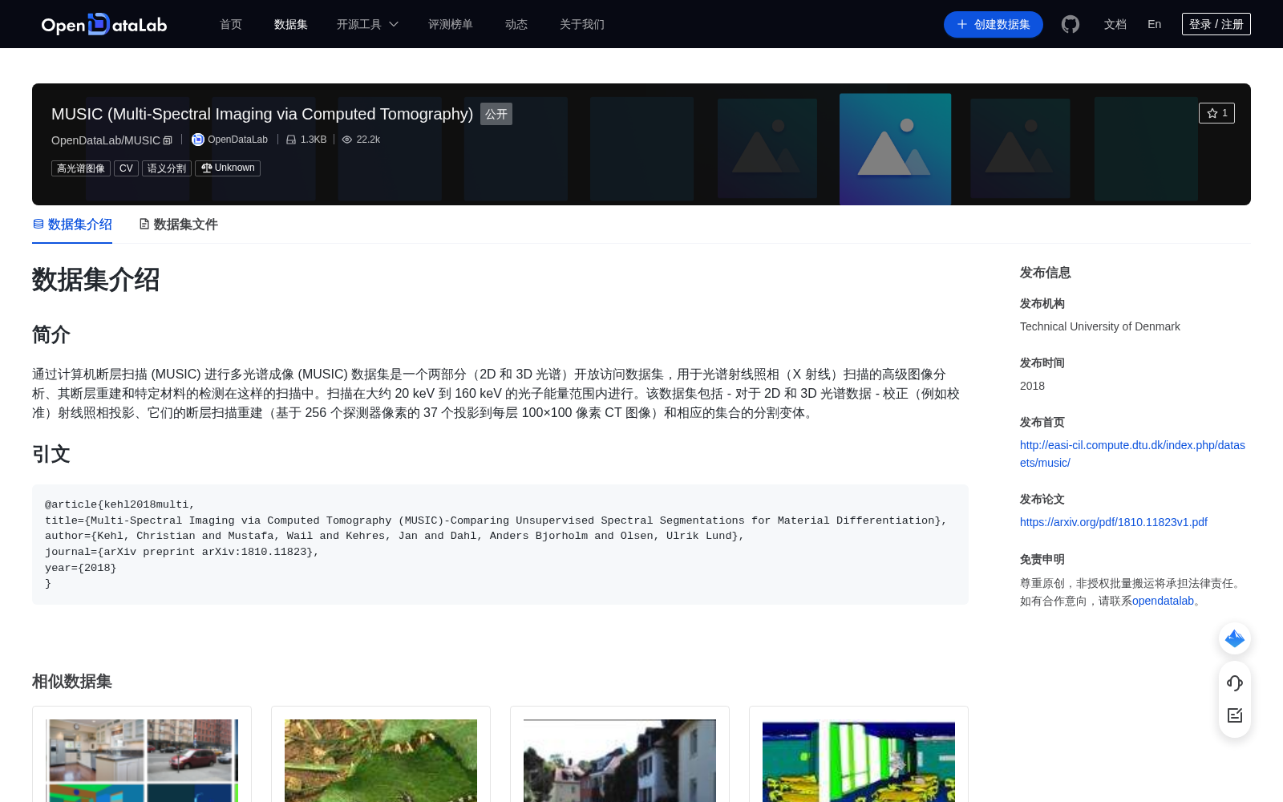Switch to the 数据集文件 tab
This screenshot has width=1283, height=802.
(178, 225)
